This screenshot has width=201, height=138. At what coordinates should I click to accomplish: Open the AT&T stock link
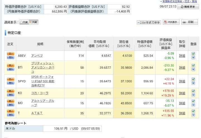(x=37, y=113)
